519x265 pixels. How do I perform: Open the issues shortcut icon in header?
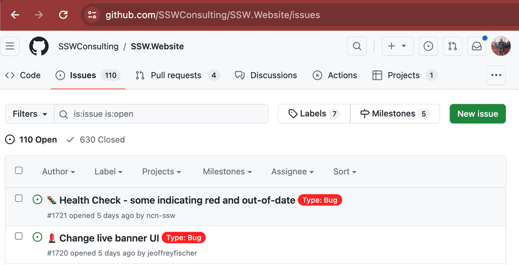(428, 47)
